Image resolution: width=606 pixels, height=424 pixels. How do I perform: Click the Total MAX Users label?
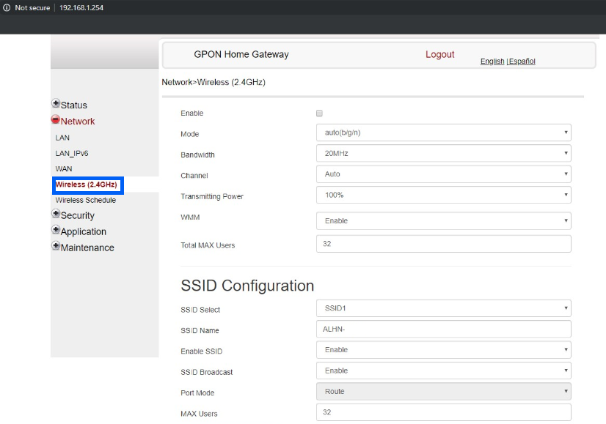208,245
